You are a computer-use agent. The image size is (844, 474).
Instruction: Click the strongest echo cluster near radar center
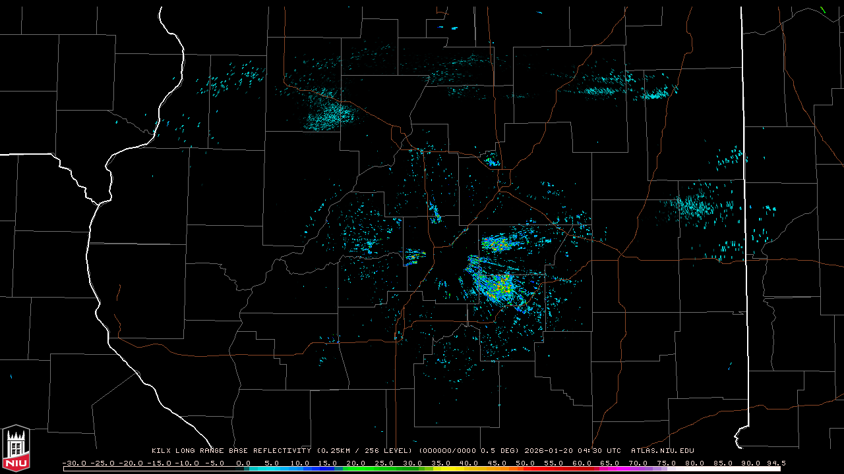[501, 286]
